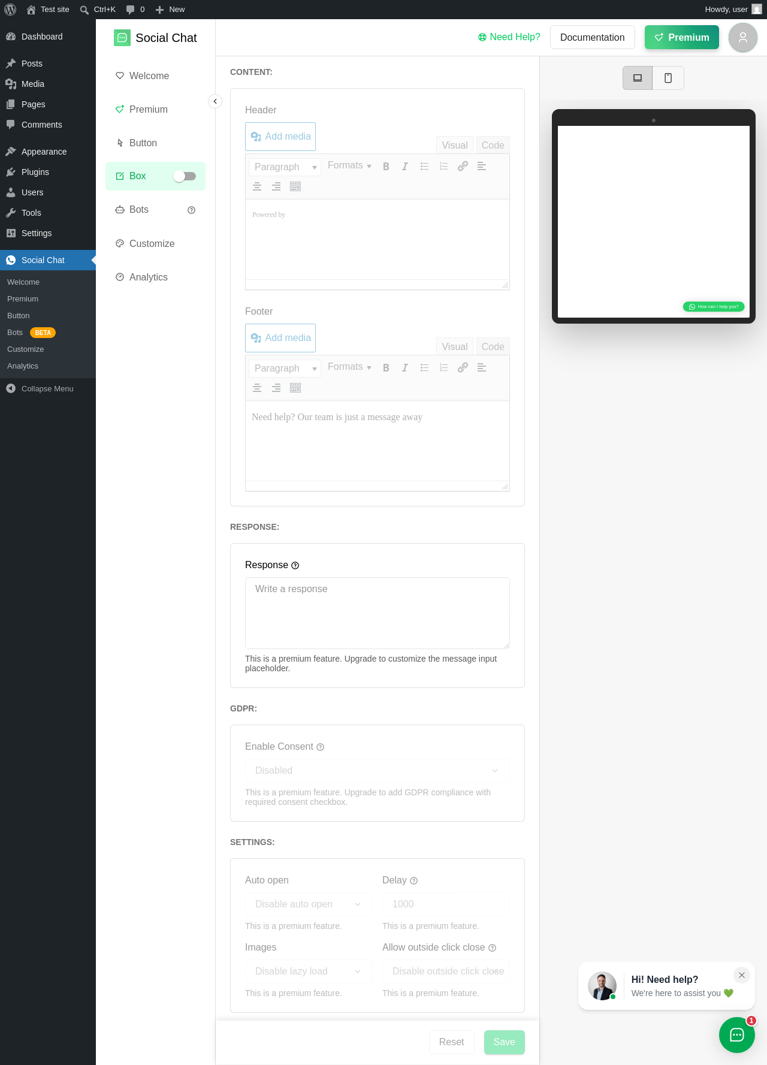
Task: Click bulleted list icon in Header editor
Action: [x=424, y=167]
